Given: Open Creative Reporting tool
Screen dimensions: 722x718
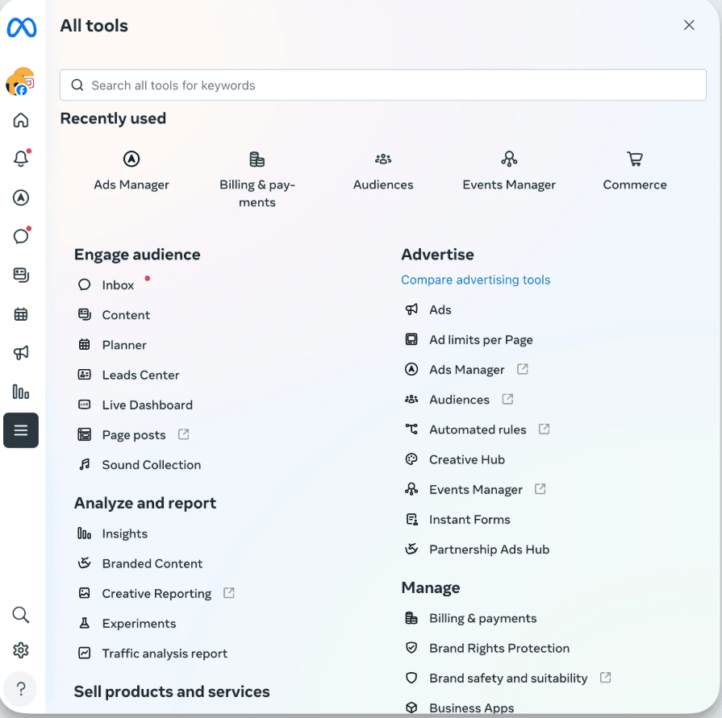Looking at the screenshot, I should 144,593.
